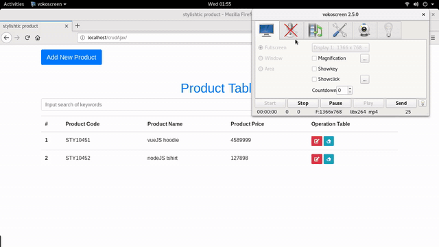Image resolution: width=439 pixels, height=247 pixels.
Task: Click the Product Price column header
Action: [247, 124]
